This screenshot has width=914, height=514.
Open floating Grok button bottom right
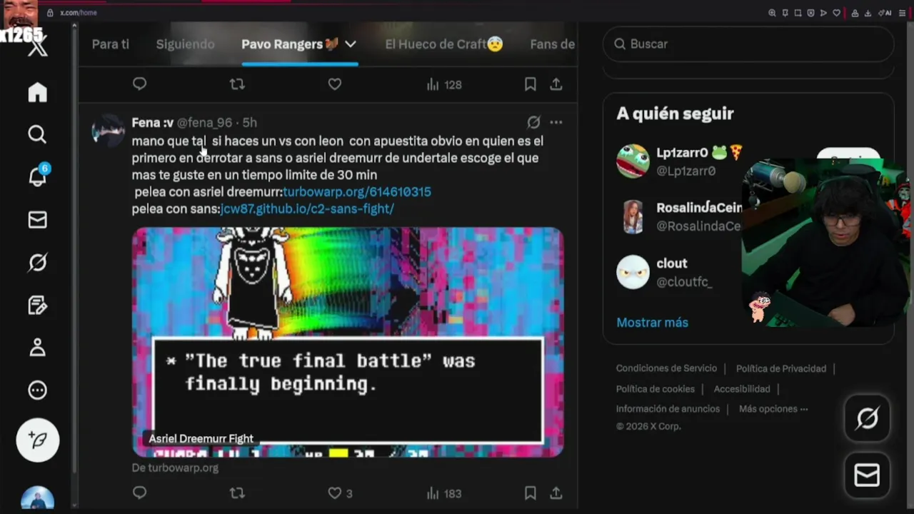point(867,418)
